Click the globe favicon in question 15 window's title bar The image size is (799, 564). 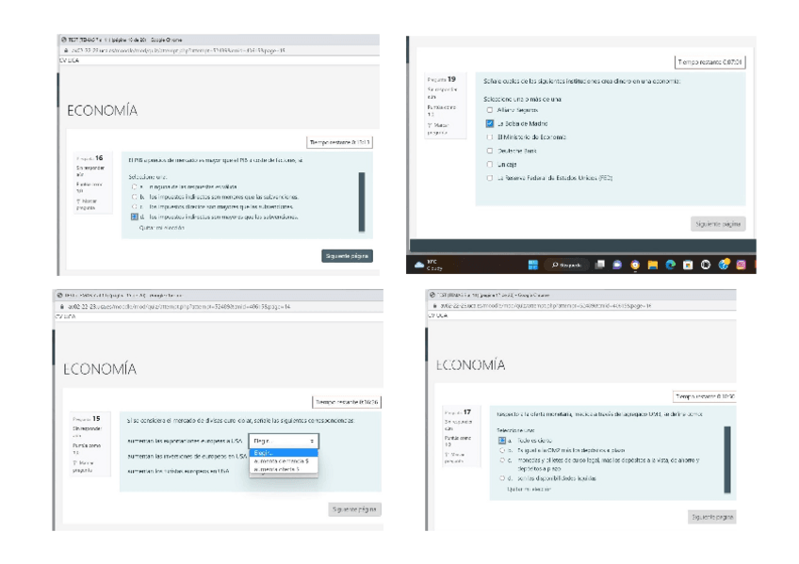[x=59, y=296]
